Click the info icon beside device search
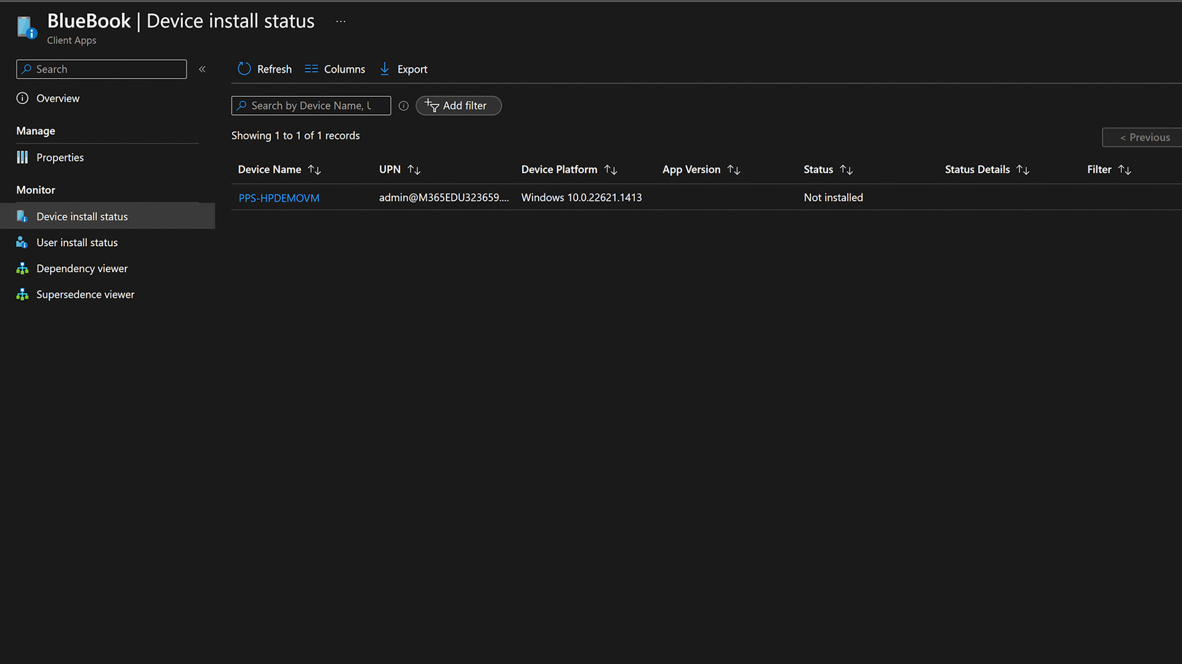 point(404,106)
